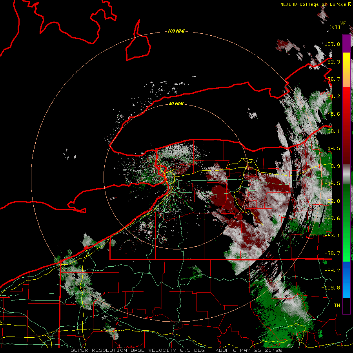Click the TH label on the legend
This screenshot has width=353, height=353.
coord(337,306)
